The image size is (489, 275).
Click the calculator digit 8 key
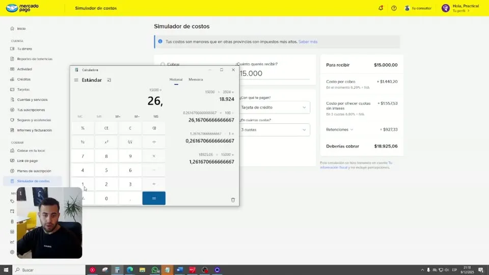pyautogui.click(x=106, y=156)
